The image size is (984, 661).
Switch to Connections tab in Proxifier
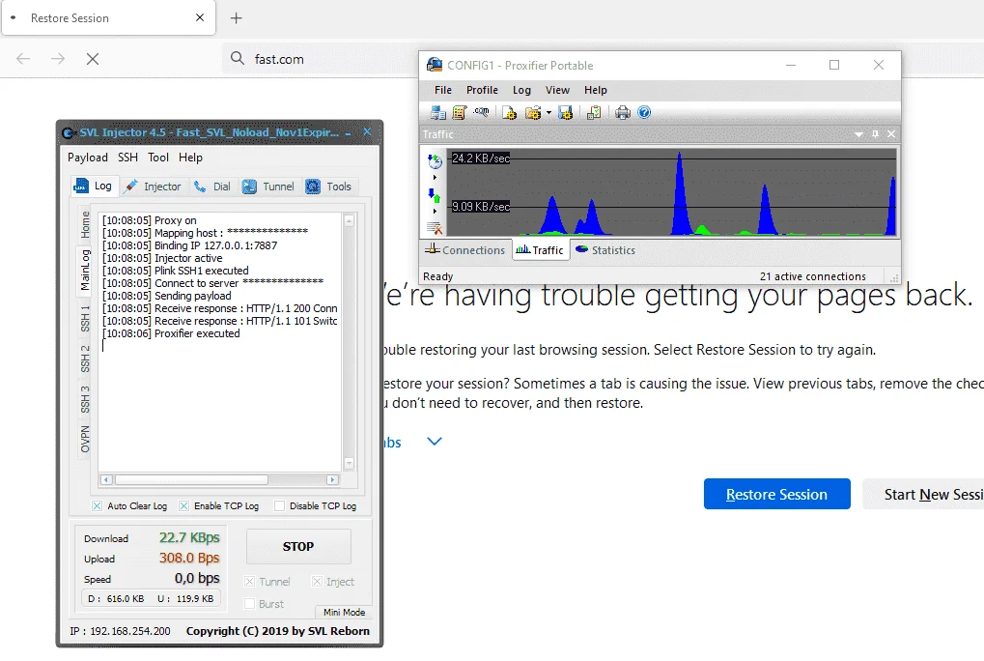(465, 250)
